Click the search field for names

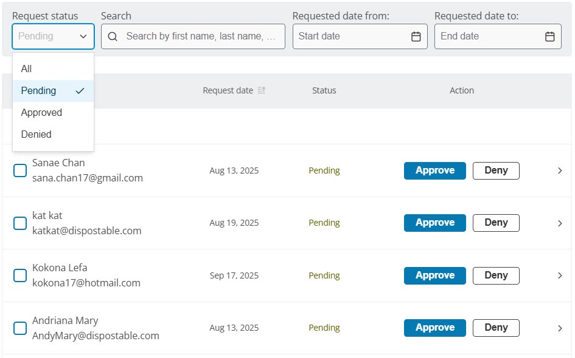click(193, 36)
